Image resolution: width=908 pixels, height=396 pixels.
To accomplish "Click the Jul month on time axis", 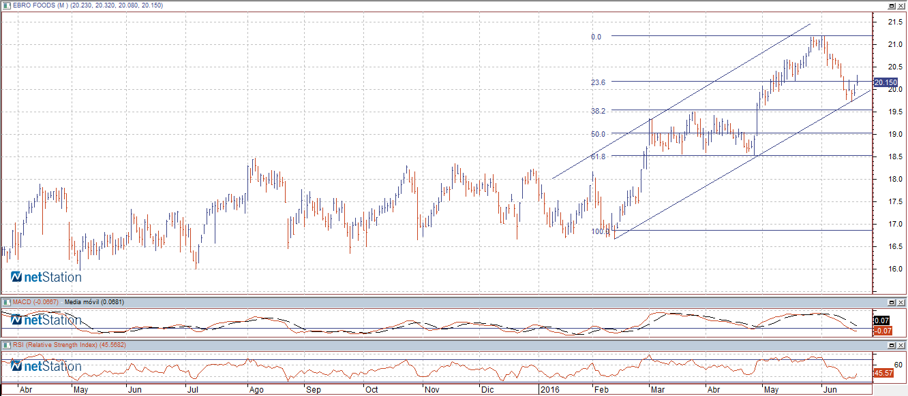I will pos(192,391).
